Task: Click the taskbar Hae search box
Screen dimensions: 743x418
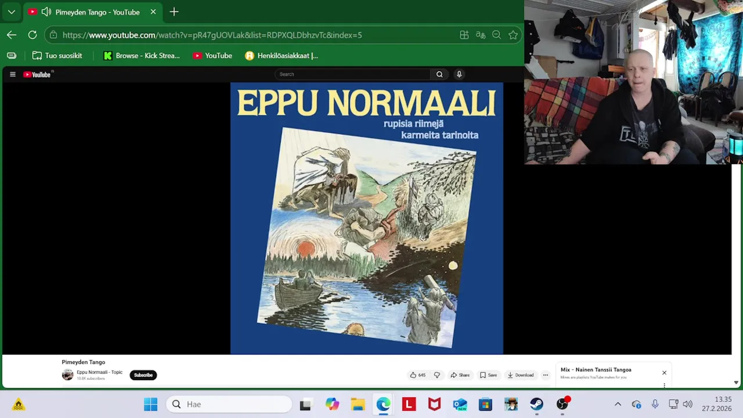Action: coord(229,404)
